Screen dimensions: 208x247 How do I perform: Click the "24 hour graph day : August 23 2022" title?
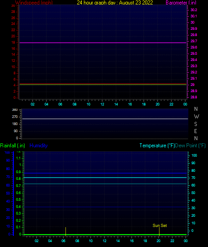pyautogui.click(x=115, y=3)
